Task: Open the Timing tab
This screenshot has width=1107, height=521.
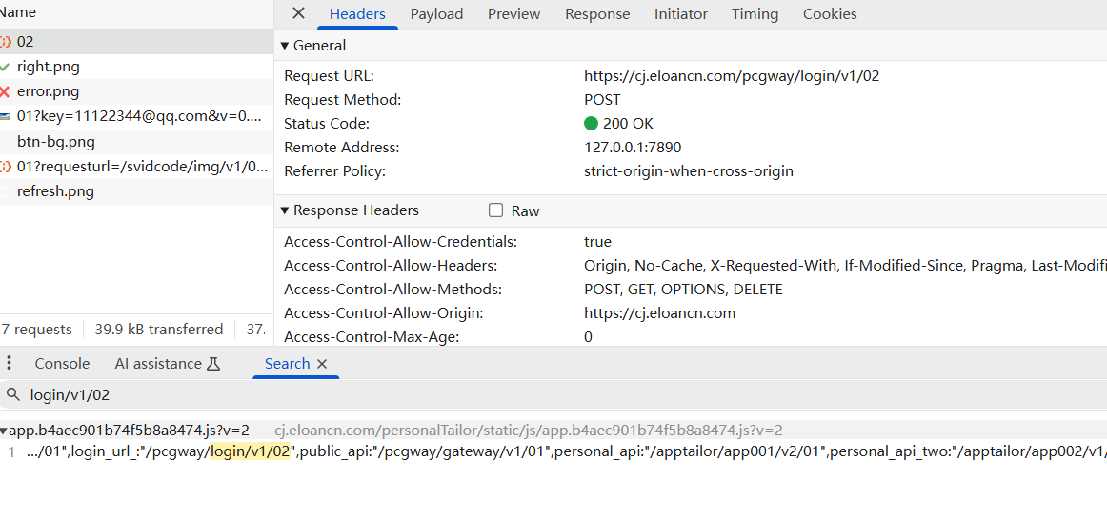Action: point(755,14)
